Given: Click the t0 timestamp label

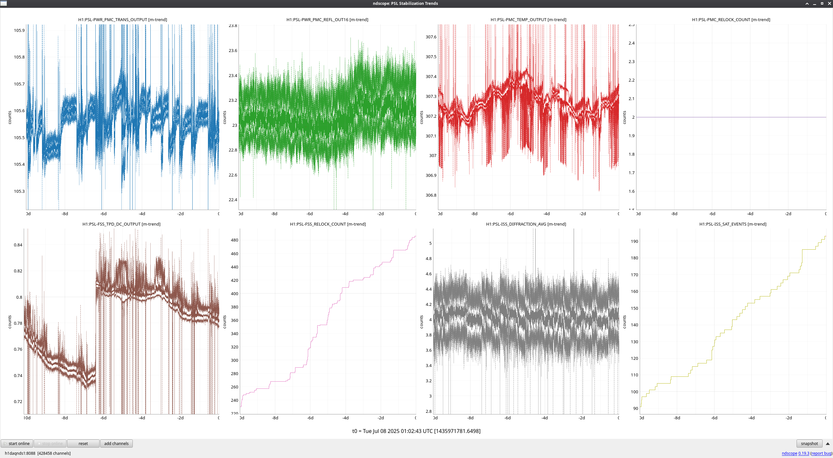Looking at the screenshot, I should (x=416, y=431).
